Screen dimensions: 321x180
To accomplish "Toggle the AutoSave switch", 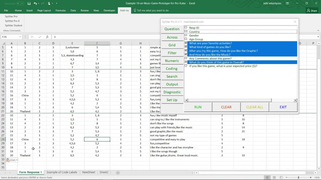I will pyautogui.click(x=20, y=3).
